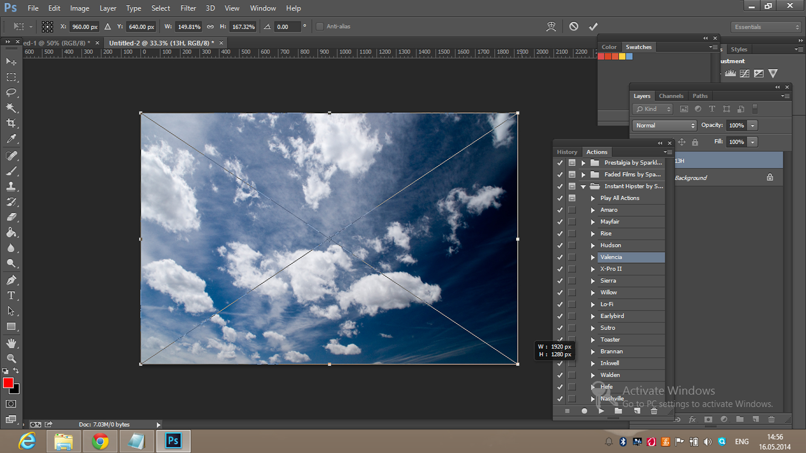Select the Blur tool
The height and width of the screenshot is (453, 806).
(x=11, y=248)
